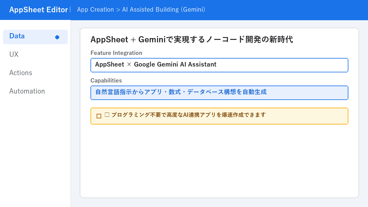Click the Capabilities label
Image resolution: width=368 pixels, height=207 pixels.
[x=106, y=81]
